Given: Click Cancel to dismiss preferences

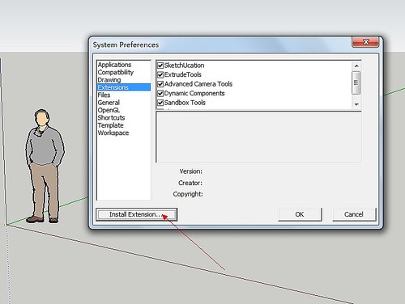Looking at the screenshot, I should [354, 214].
